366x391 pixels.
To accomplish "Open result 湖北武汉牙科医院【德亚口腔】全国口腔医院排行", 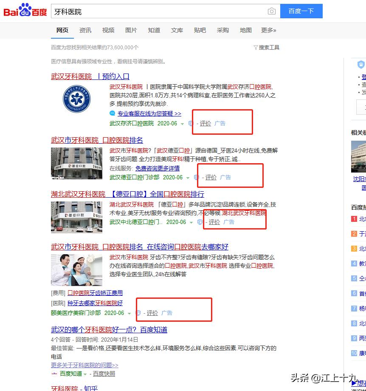I will tap(127, 194).
